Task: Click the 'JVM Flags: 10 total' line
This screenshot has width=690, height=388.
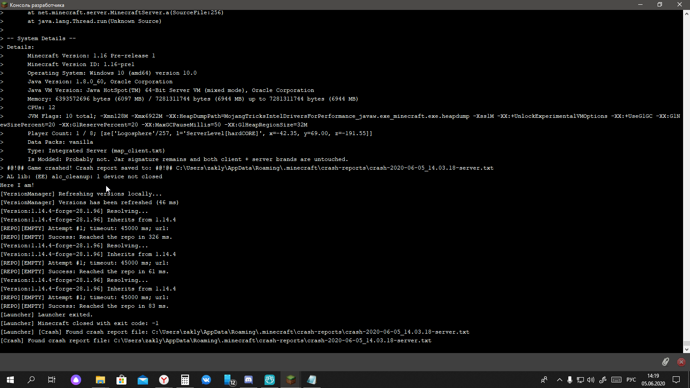Action: tap(340, 120)
